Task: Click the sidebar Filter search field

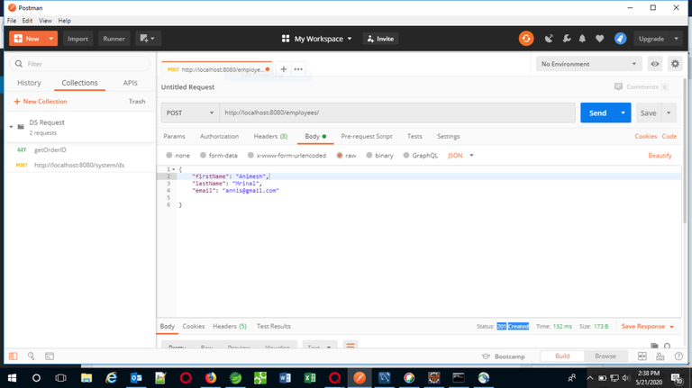Action: pyautogui.click(x=80, y=64)
